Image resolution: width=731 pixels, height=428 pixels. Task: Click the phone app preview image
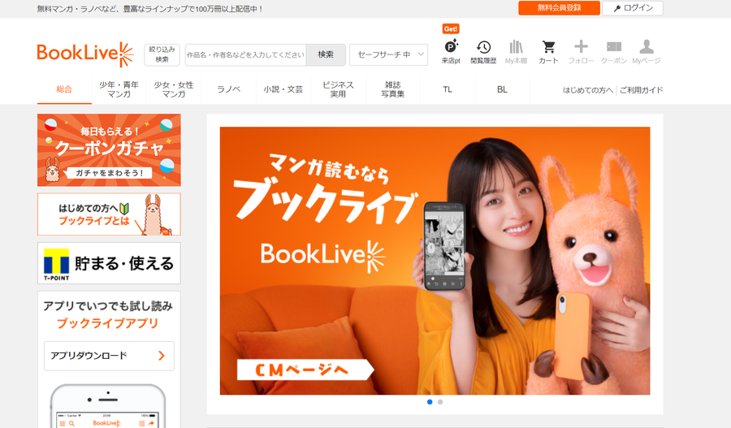point(108,406)
